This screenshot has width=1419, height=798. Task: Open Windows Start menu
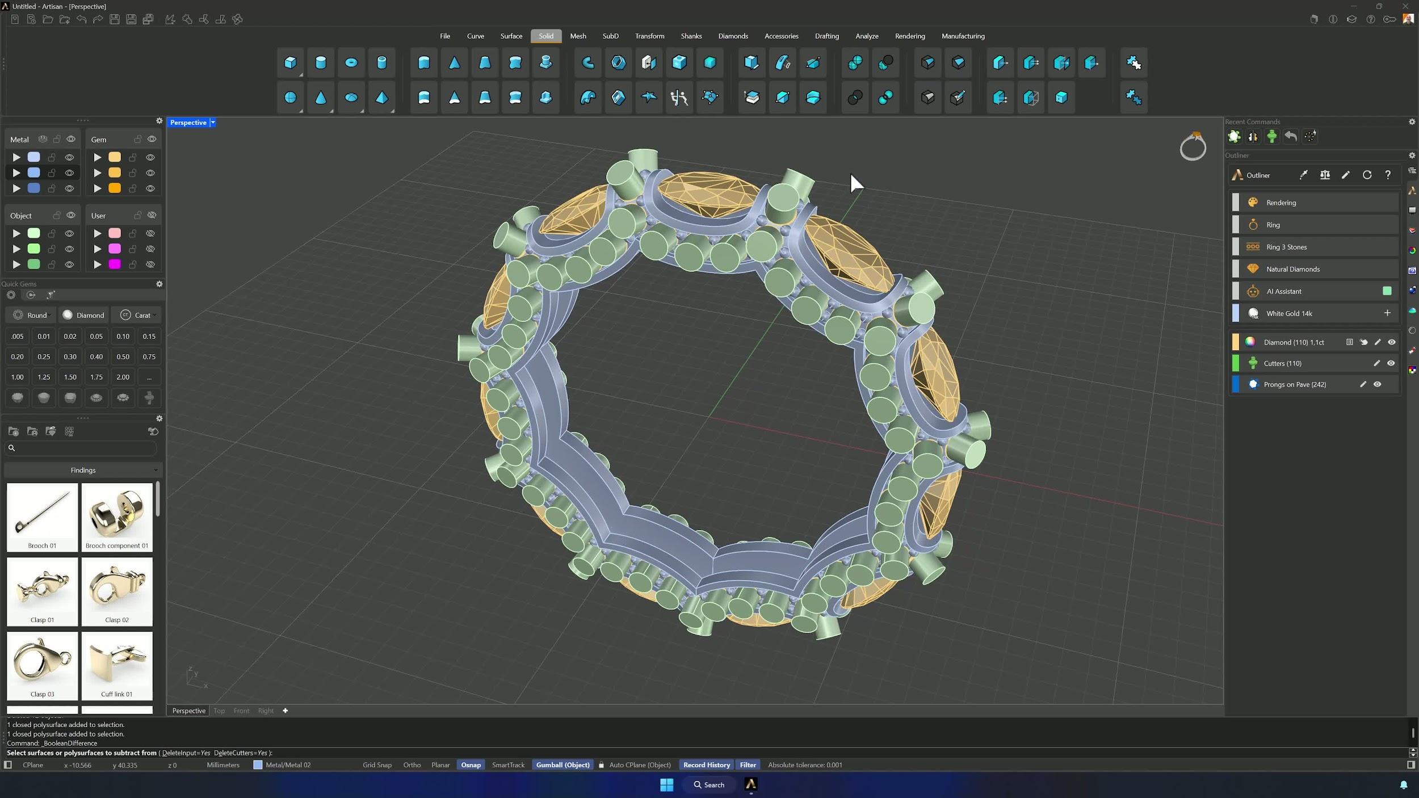pos(667,785)
